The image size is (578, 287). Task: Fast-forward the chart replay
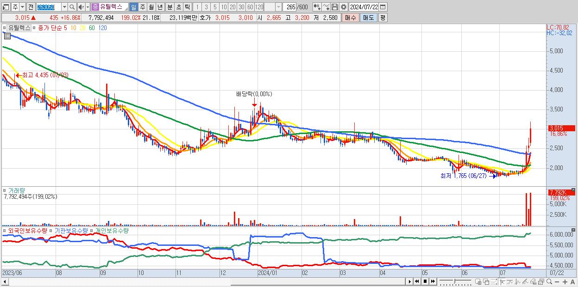tap(433, 281)
